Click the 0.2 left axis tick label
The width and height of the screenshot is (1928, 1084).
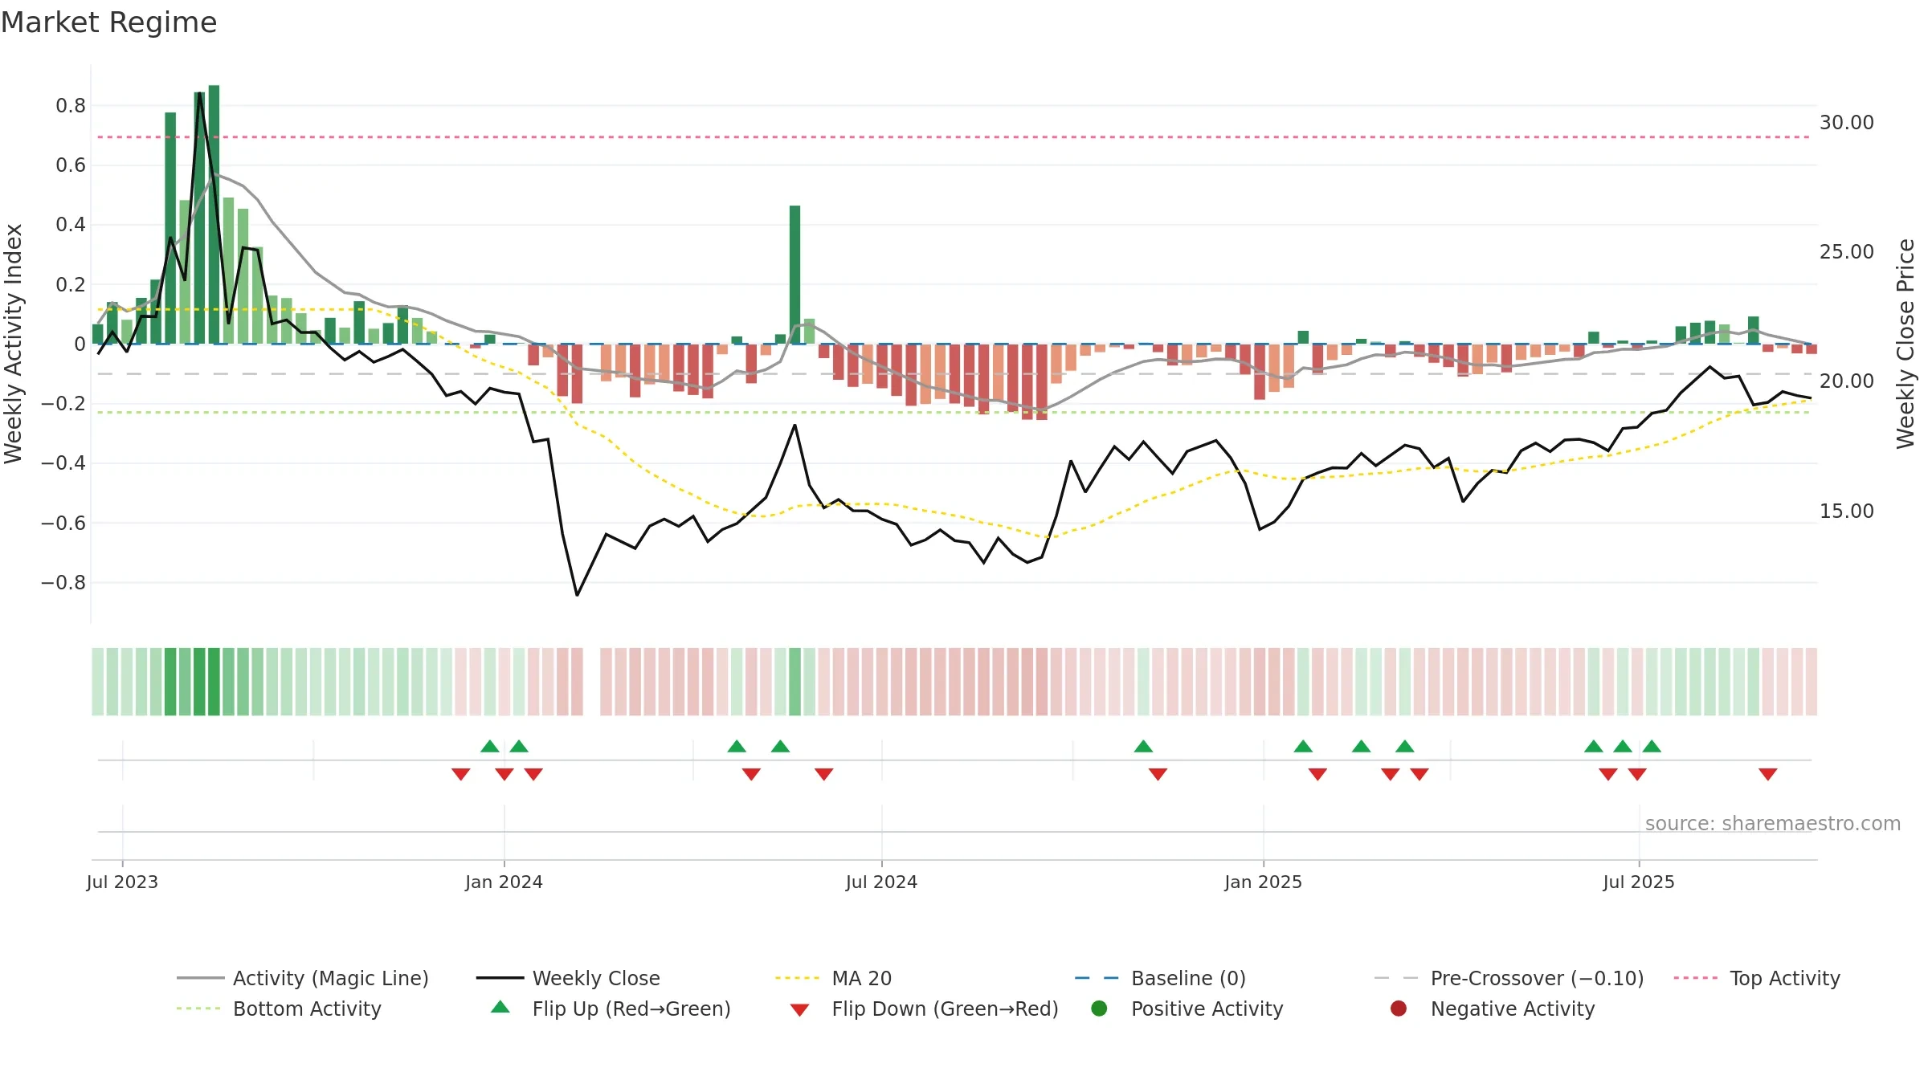coord(71,284)
